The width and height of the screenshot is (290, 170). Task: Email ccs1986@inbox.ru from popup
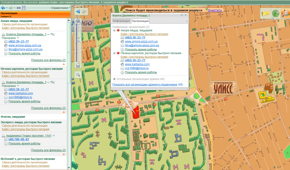137,68
